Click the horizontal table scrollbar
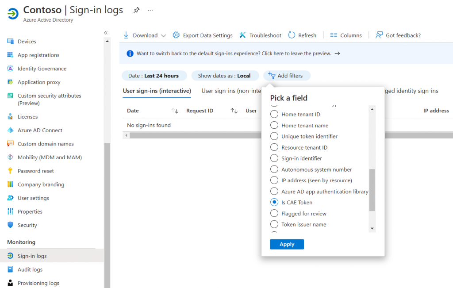 pyautogui.click(x=195, y=135)
